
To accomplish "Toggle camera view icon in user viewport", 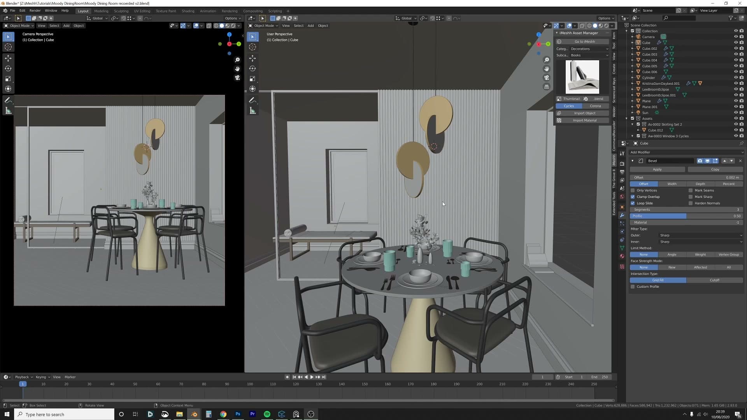I will pos(547,78).
